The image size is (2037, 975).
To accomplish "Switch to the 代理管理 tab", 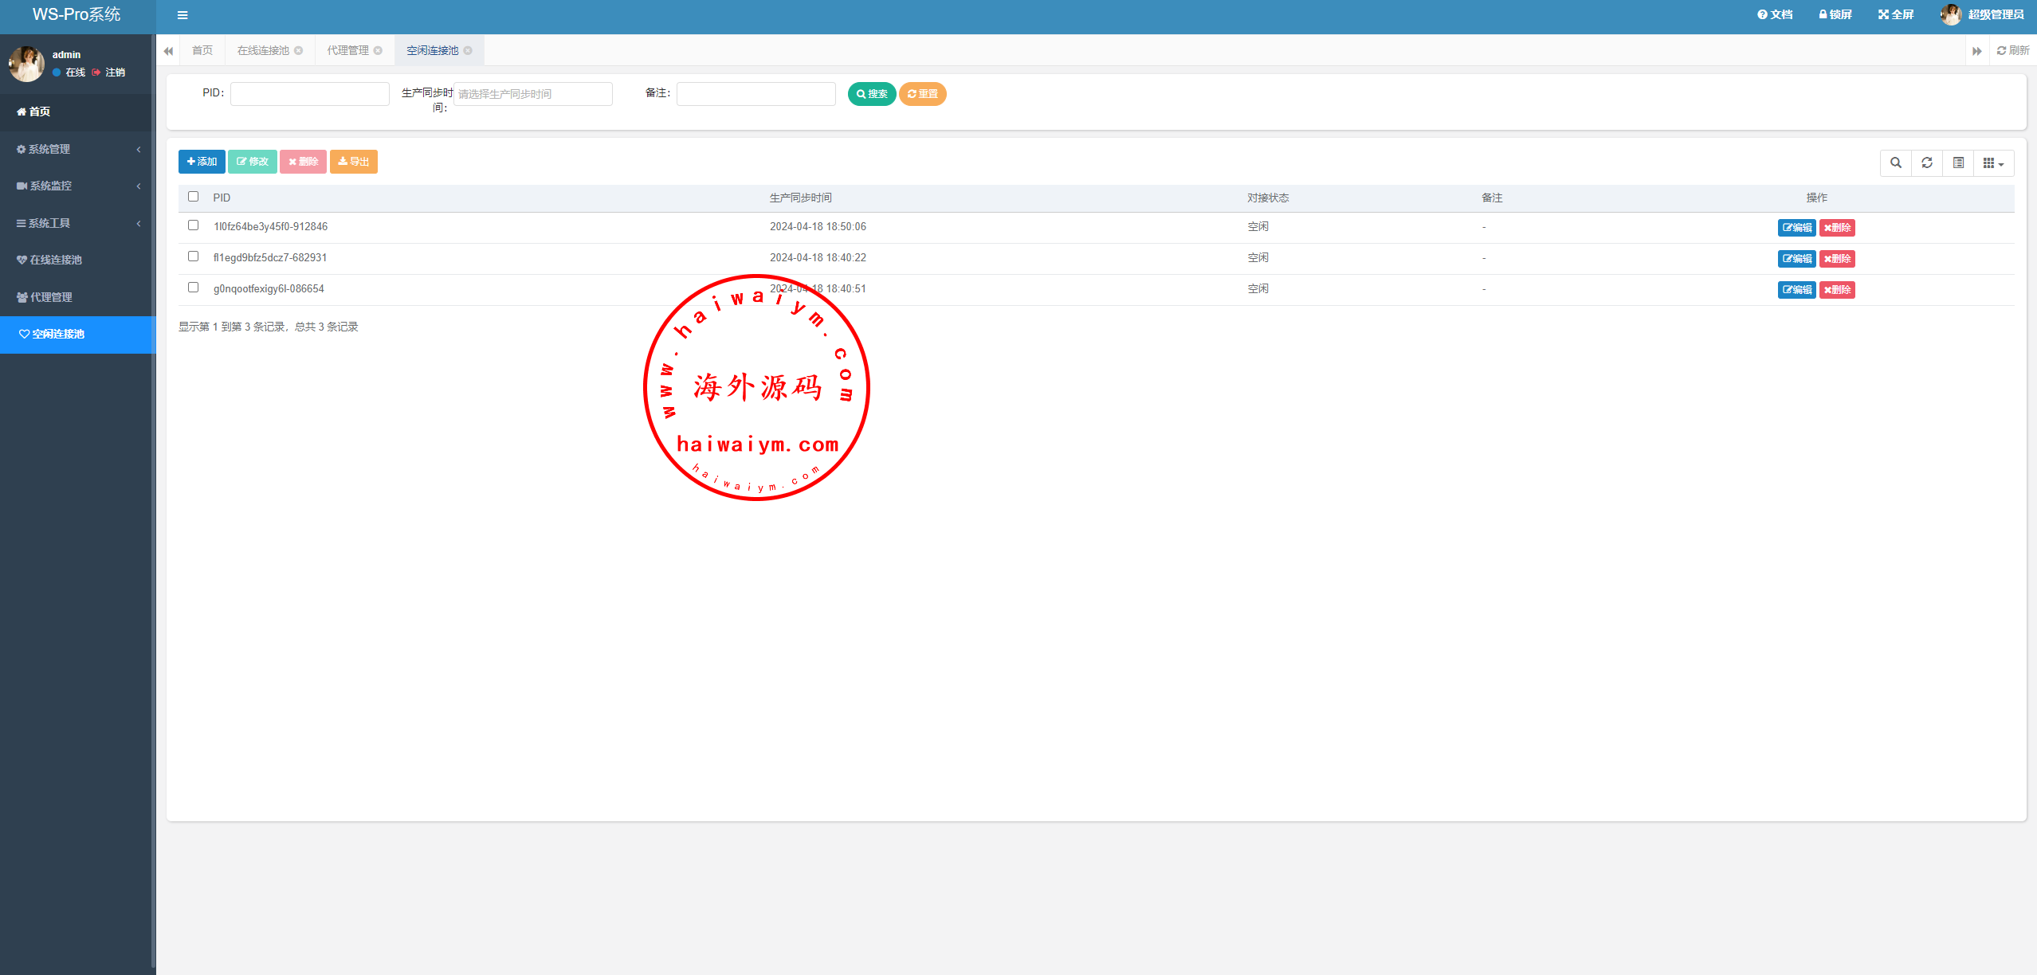I will pos(347,51).
